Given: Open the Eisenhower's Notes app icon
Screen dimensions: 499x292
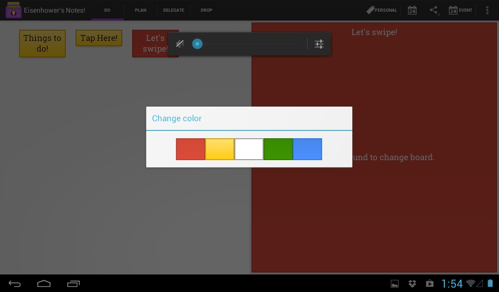Looking at the screenshot, I should pyautogui.click(x=13, y=10).
